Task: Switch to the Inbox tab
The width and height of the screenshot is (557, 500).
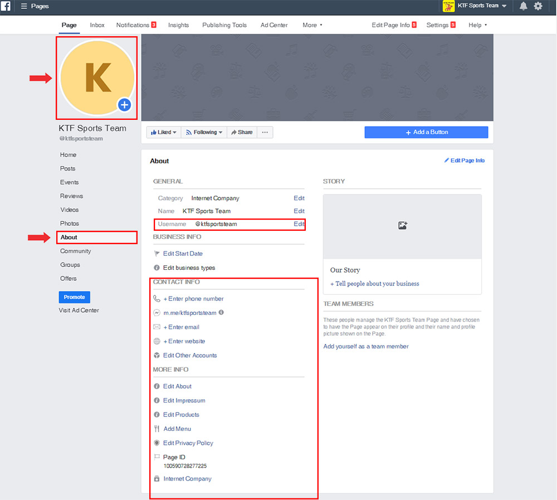Action: (97, 25)
